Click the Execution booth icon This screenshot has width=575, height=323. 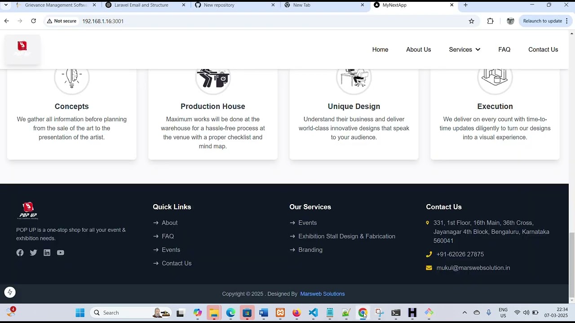495,79
